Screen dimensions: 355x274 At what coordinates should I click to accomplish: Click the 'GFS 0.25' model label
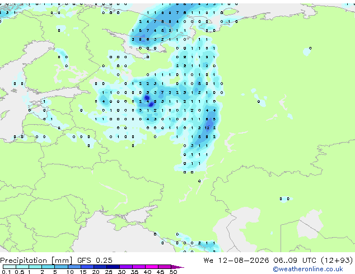pyautogui.click(x=95, y=261)
